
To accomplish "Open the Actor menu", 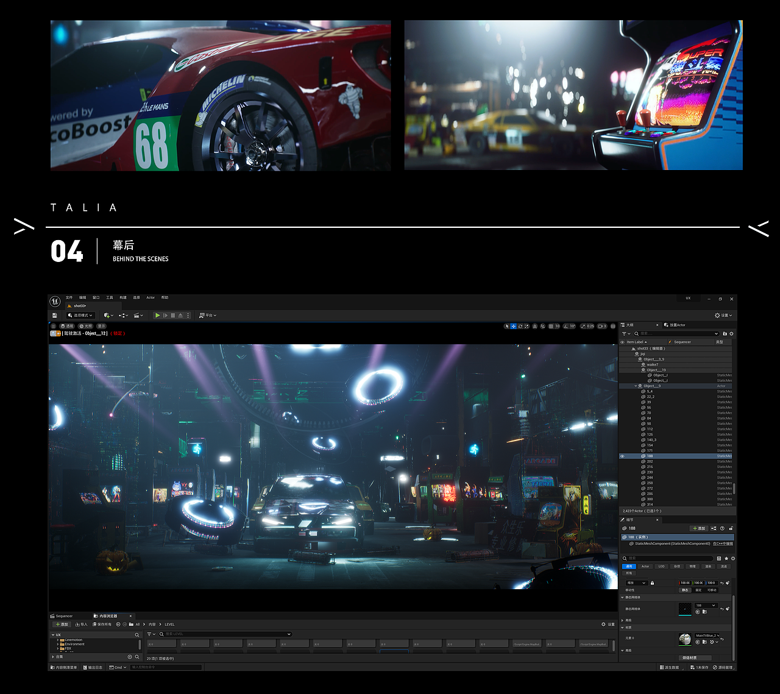I will (x=151, y=297).
